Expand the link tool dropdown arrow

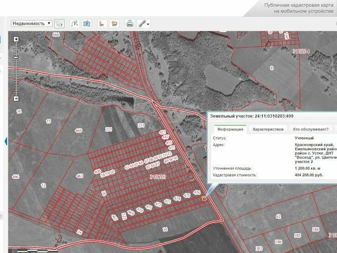tap(148, 24)
